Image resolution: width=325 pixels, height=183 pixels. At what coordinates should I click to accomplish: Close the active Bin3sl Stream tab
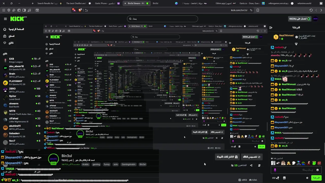tap(125, 3)
